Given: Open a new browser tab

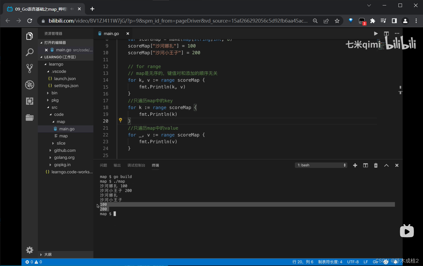Looking at the screenshot, I should tap(92, 9).
